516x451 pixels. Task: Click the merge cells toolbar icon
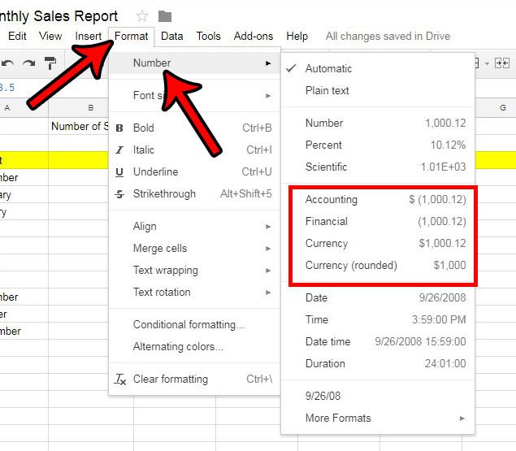[501, 63]
